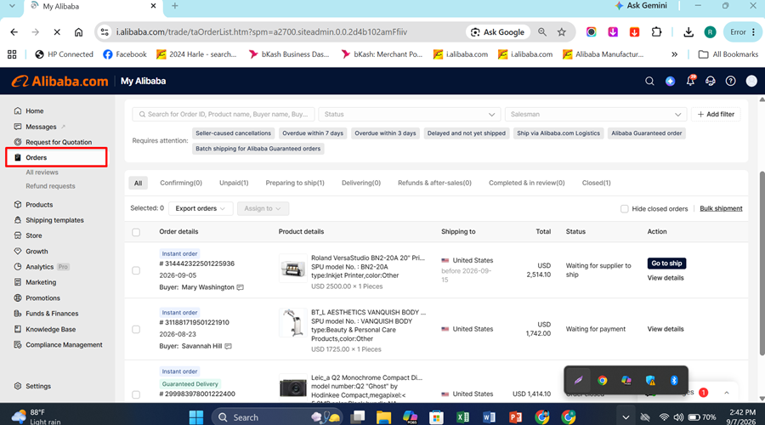Image resolution: width=765 pixels, height=425 pixels.
Task: Select the order 311881719501221910 checkbox
Action: click(x=136, y=329)
